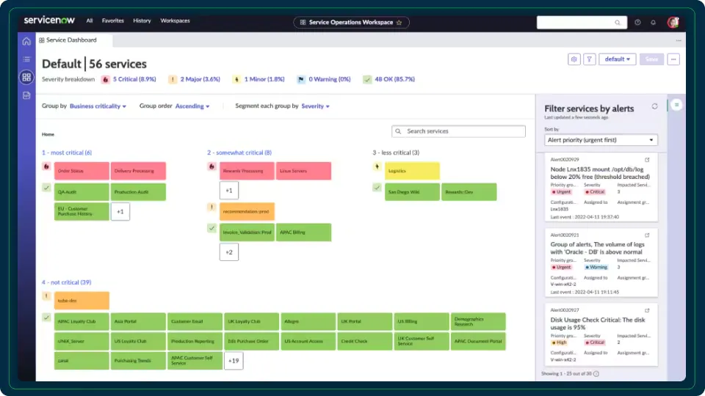Open Disk Usage Check Critical alert title
The width and height of the screenshot is (705, 396).
point(598,323)
